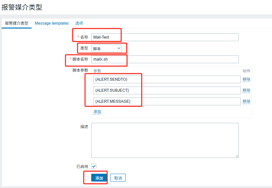
Task: Click the {ALERT.MESSAGE} parameter field
Action: tap(167, 101)
